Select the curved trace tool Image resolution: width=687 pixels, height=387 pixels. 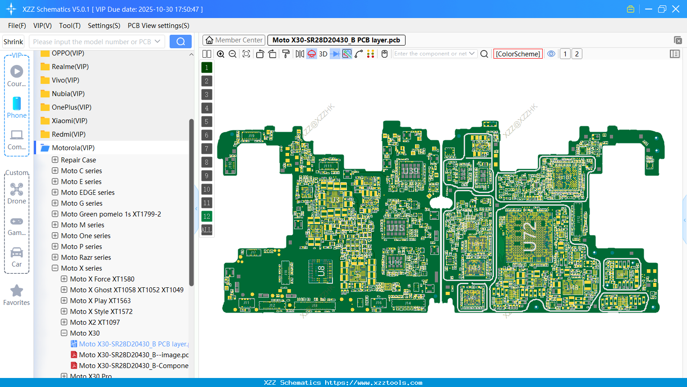pos(359,54)
